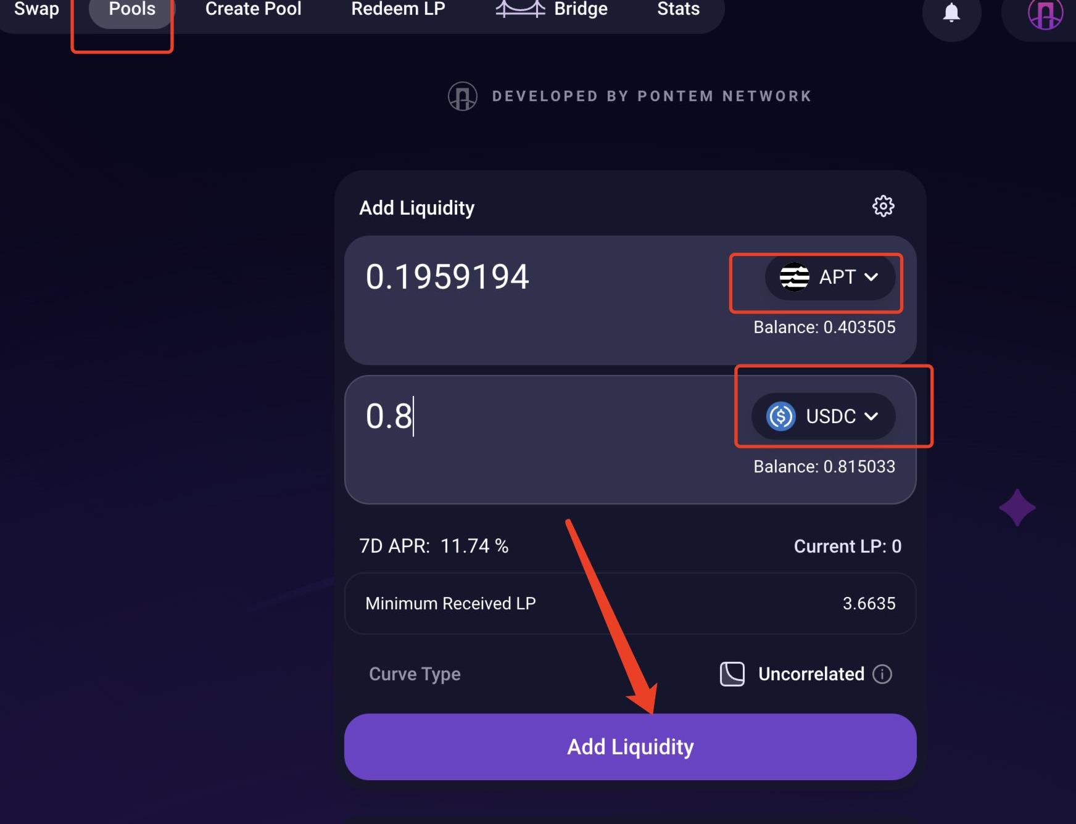The image size is (1076, 824).
Task: Expand the USDC token dropdown chevron
Action: (x=871, y=416)
